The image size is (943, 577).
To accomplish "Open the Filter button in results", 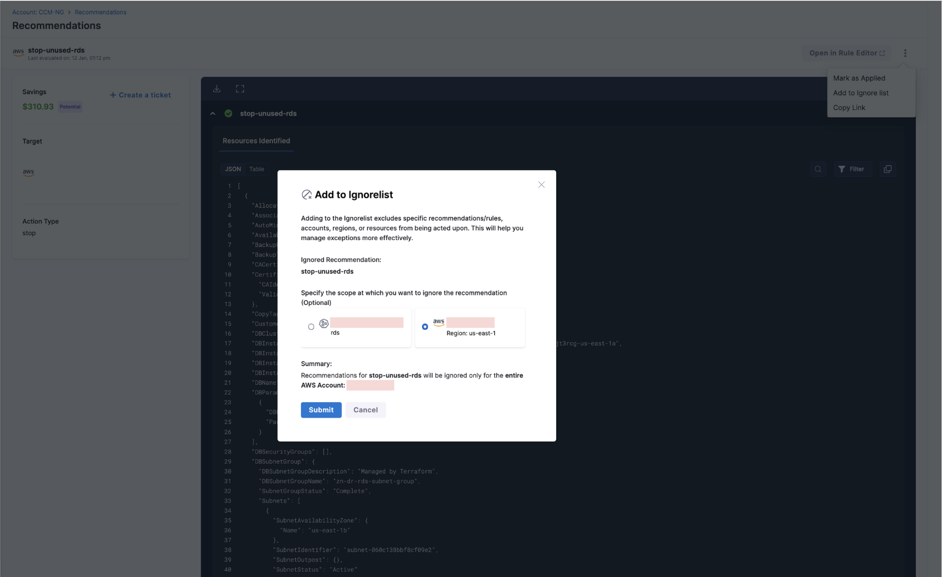I will tap(851, 169).
